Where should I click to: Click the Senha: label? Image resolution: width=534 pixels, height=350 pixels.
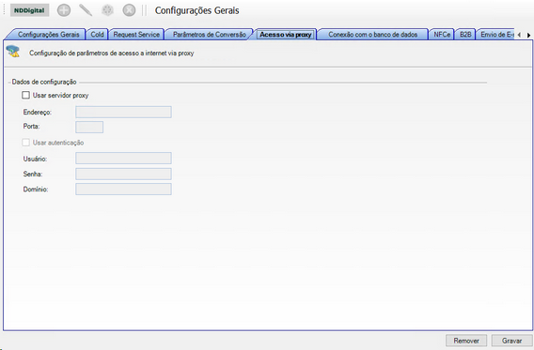click(x=33, y=174)
